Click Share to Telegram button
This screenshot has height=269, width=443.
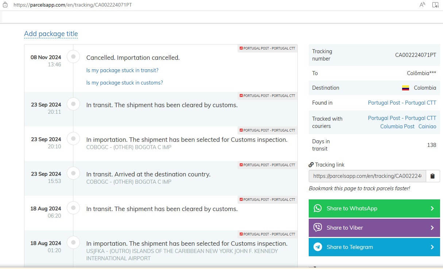coord(374,247)
